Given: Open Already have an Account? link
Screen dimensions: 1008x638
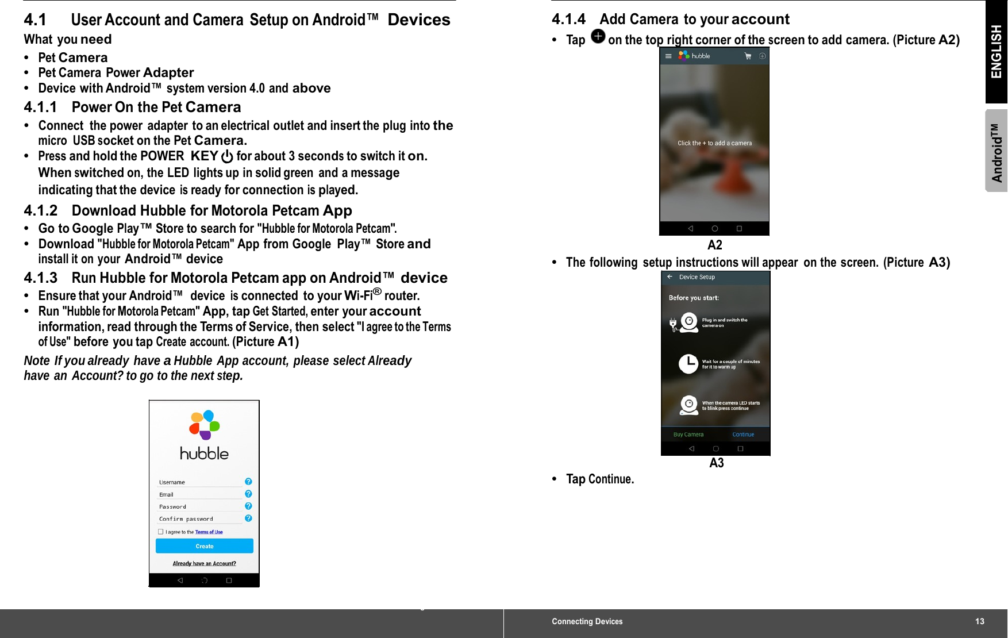Looking at the screenshot, I should pos(204,563).
